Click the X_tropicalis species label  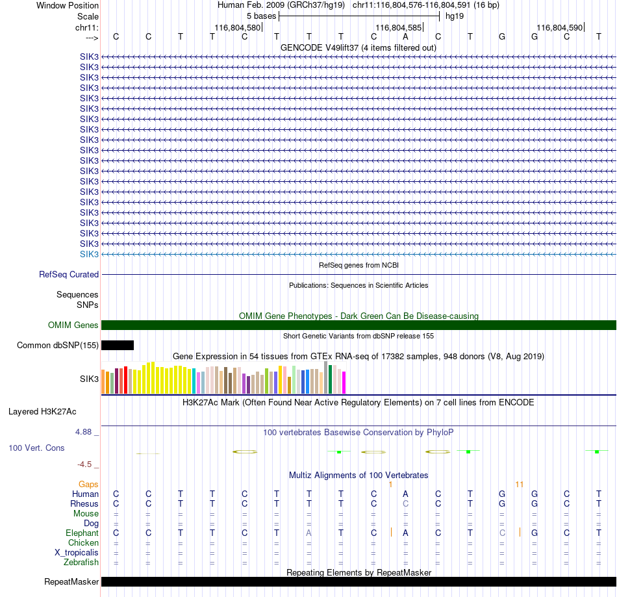click(77, 553)
